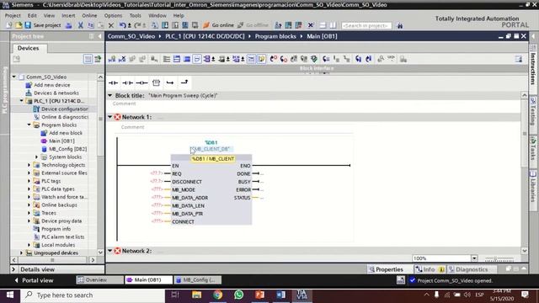Open the Info inspector tab
The width and height of the screenshot is (539, 303).
[429, 269]
